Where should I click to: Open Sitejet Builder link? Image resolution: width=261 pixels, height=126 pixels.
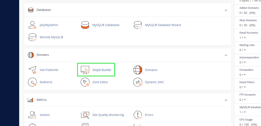(102, 70)
